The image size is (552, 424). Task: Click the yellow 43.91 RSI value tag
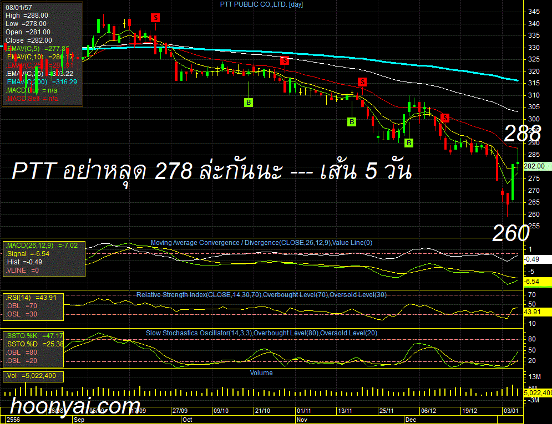tap(537, 312)
